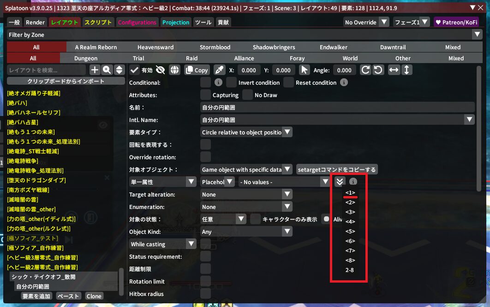Toggle the No Draw attribute checkbox
This screenshot has height=307, width=490.
click(x=248, y=95)
